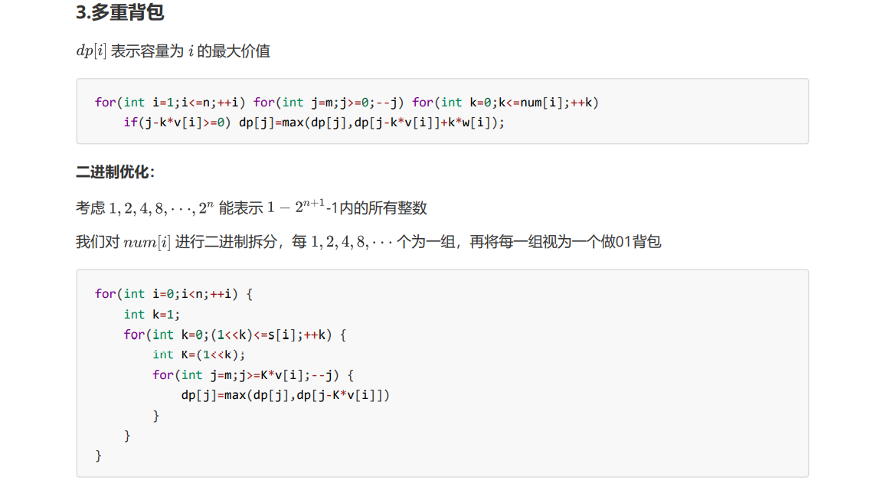The height and width of the screenshot is (487, 883).
Task: Click inside dp[j]=max(dp[j],dp[j-k*v[i]]+k*w[i]) expression
Action: click(371, 123)
